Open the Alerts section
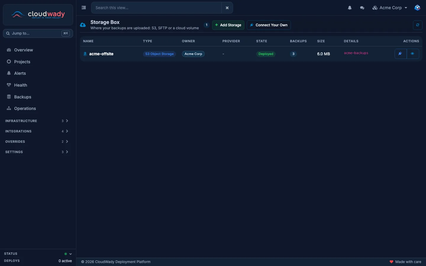The height and width of the screenshot is (266, 426). click(38, 73)
